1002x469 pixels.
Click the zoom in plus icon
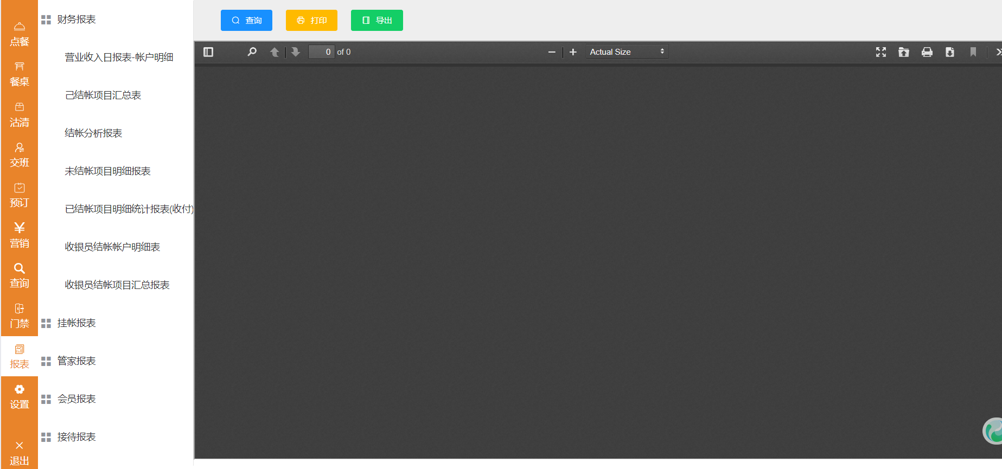point(573,52)
